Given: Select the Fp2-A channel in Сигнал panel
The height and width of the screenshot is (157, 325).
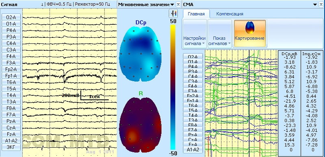Looking at the screenshot, I should tap(11, 69).
